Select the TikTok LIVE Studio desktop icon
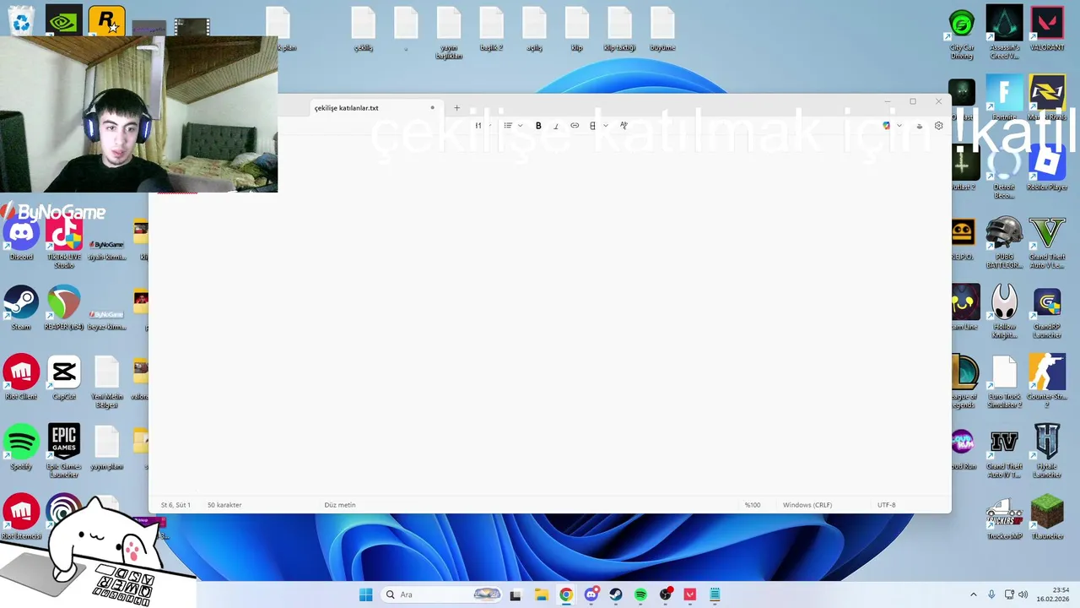1080x608 pixels. (x=64, y=242)
